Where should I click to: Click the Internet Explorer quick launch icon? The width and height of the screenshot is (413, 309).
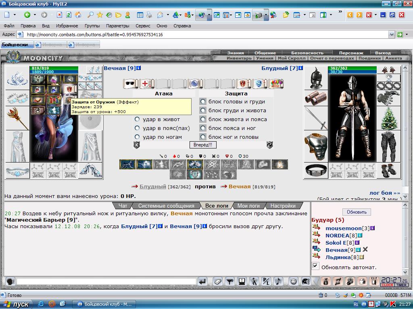(41, 304)
